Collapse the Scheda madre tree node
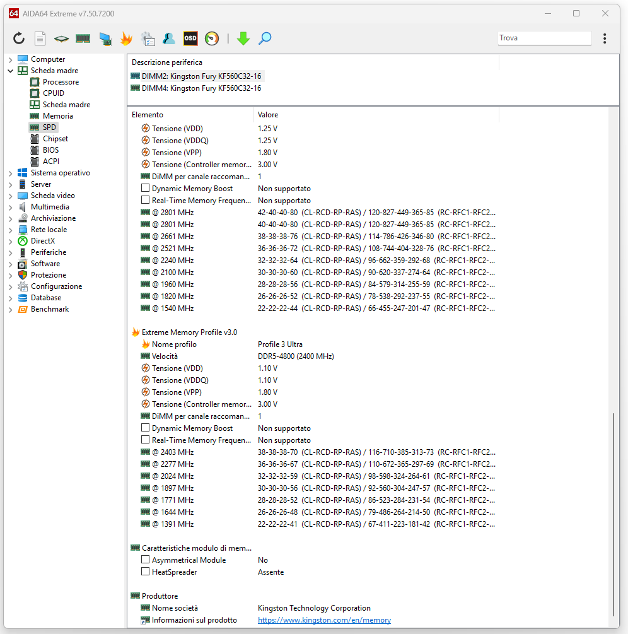Screen dimensions: 628x634 coord(11,71)
